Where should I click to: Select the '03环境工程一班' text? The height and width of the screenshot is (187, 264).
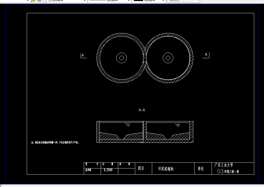[228, 171]
